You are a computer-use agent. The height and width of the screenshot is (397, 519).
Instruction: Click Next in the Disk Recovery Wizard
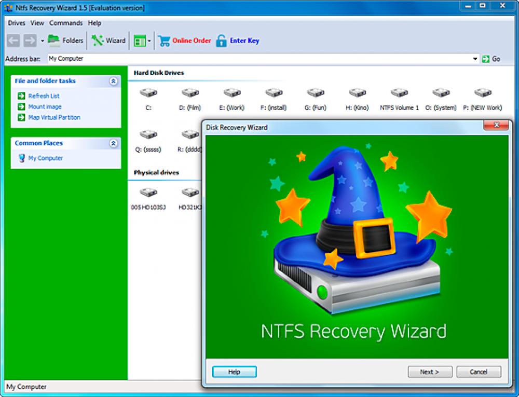click(x=430, y=372)
